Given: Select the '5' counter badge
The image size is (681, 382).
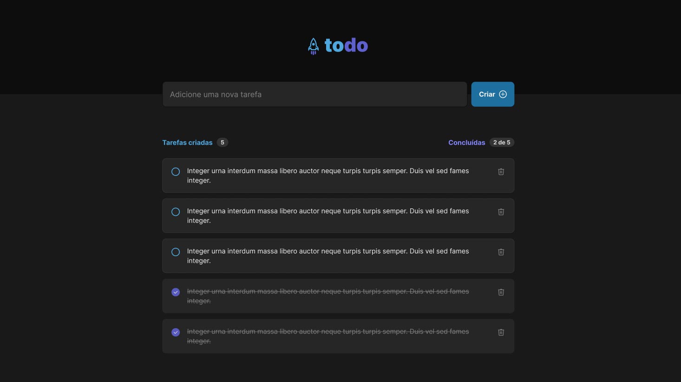Looking at the screenshot, I should pyautogui.click(x=223, y=142).
